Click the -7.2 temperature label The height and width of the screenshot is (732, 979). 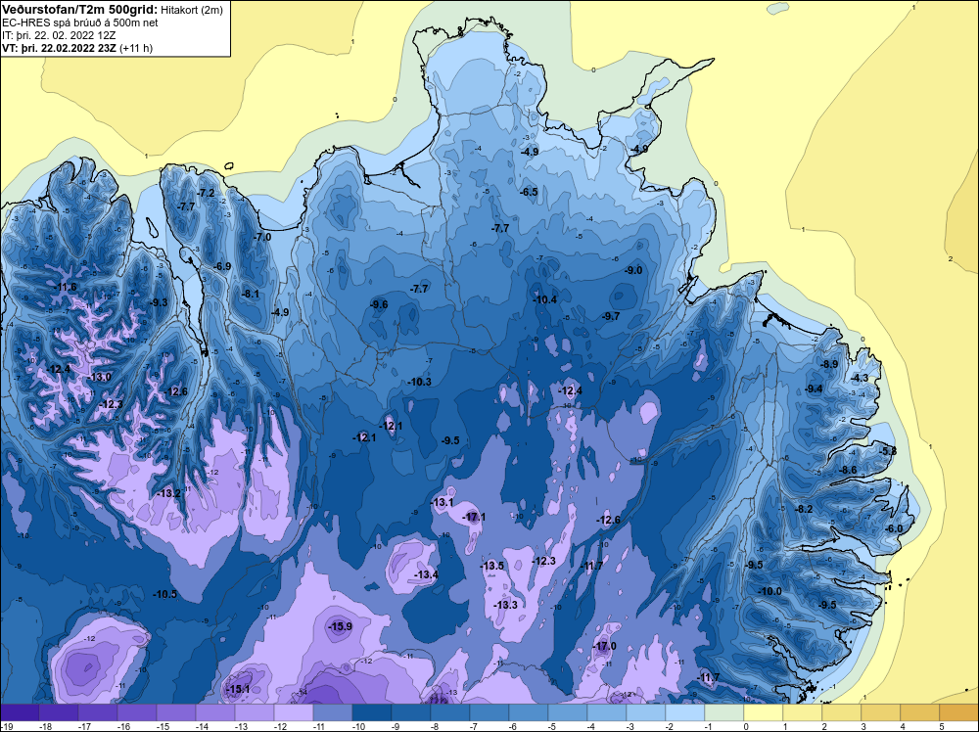[206, 193]
